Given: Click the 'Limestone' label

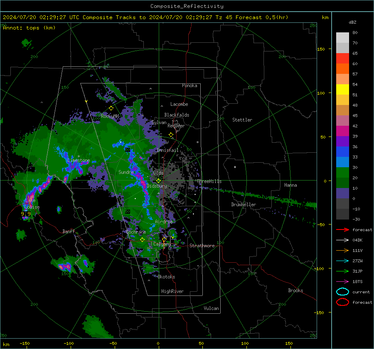Looking at the screenshot, I should coord(79,160).
